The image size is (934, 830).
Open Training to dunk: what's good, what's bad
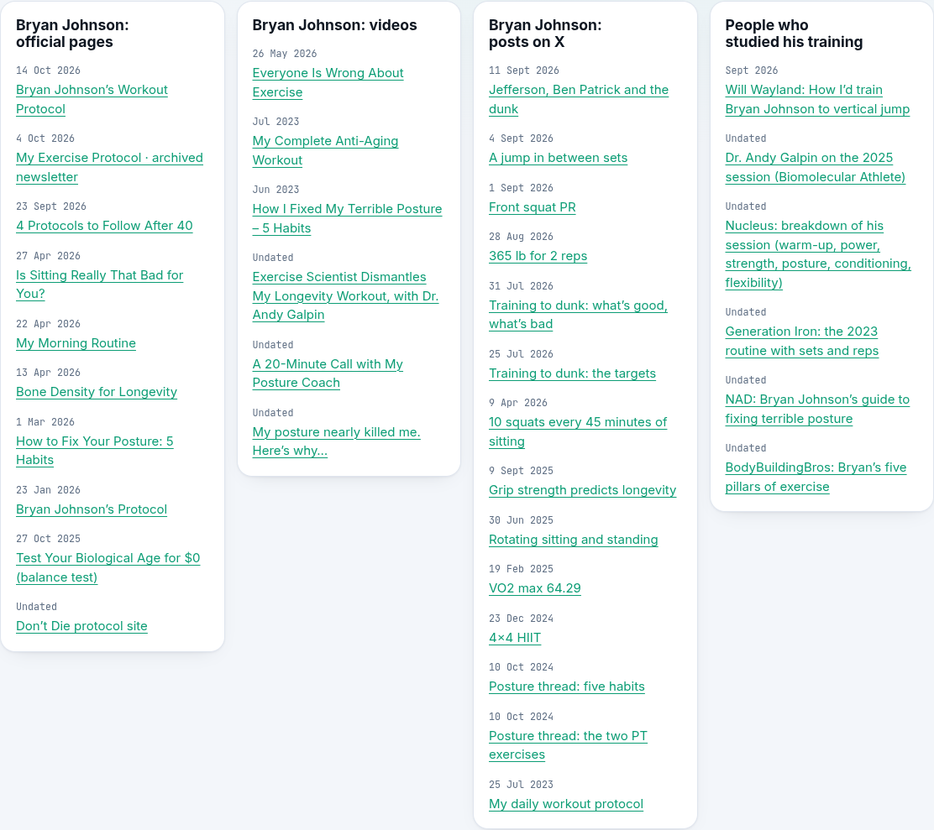579,315
